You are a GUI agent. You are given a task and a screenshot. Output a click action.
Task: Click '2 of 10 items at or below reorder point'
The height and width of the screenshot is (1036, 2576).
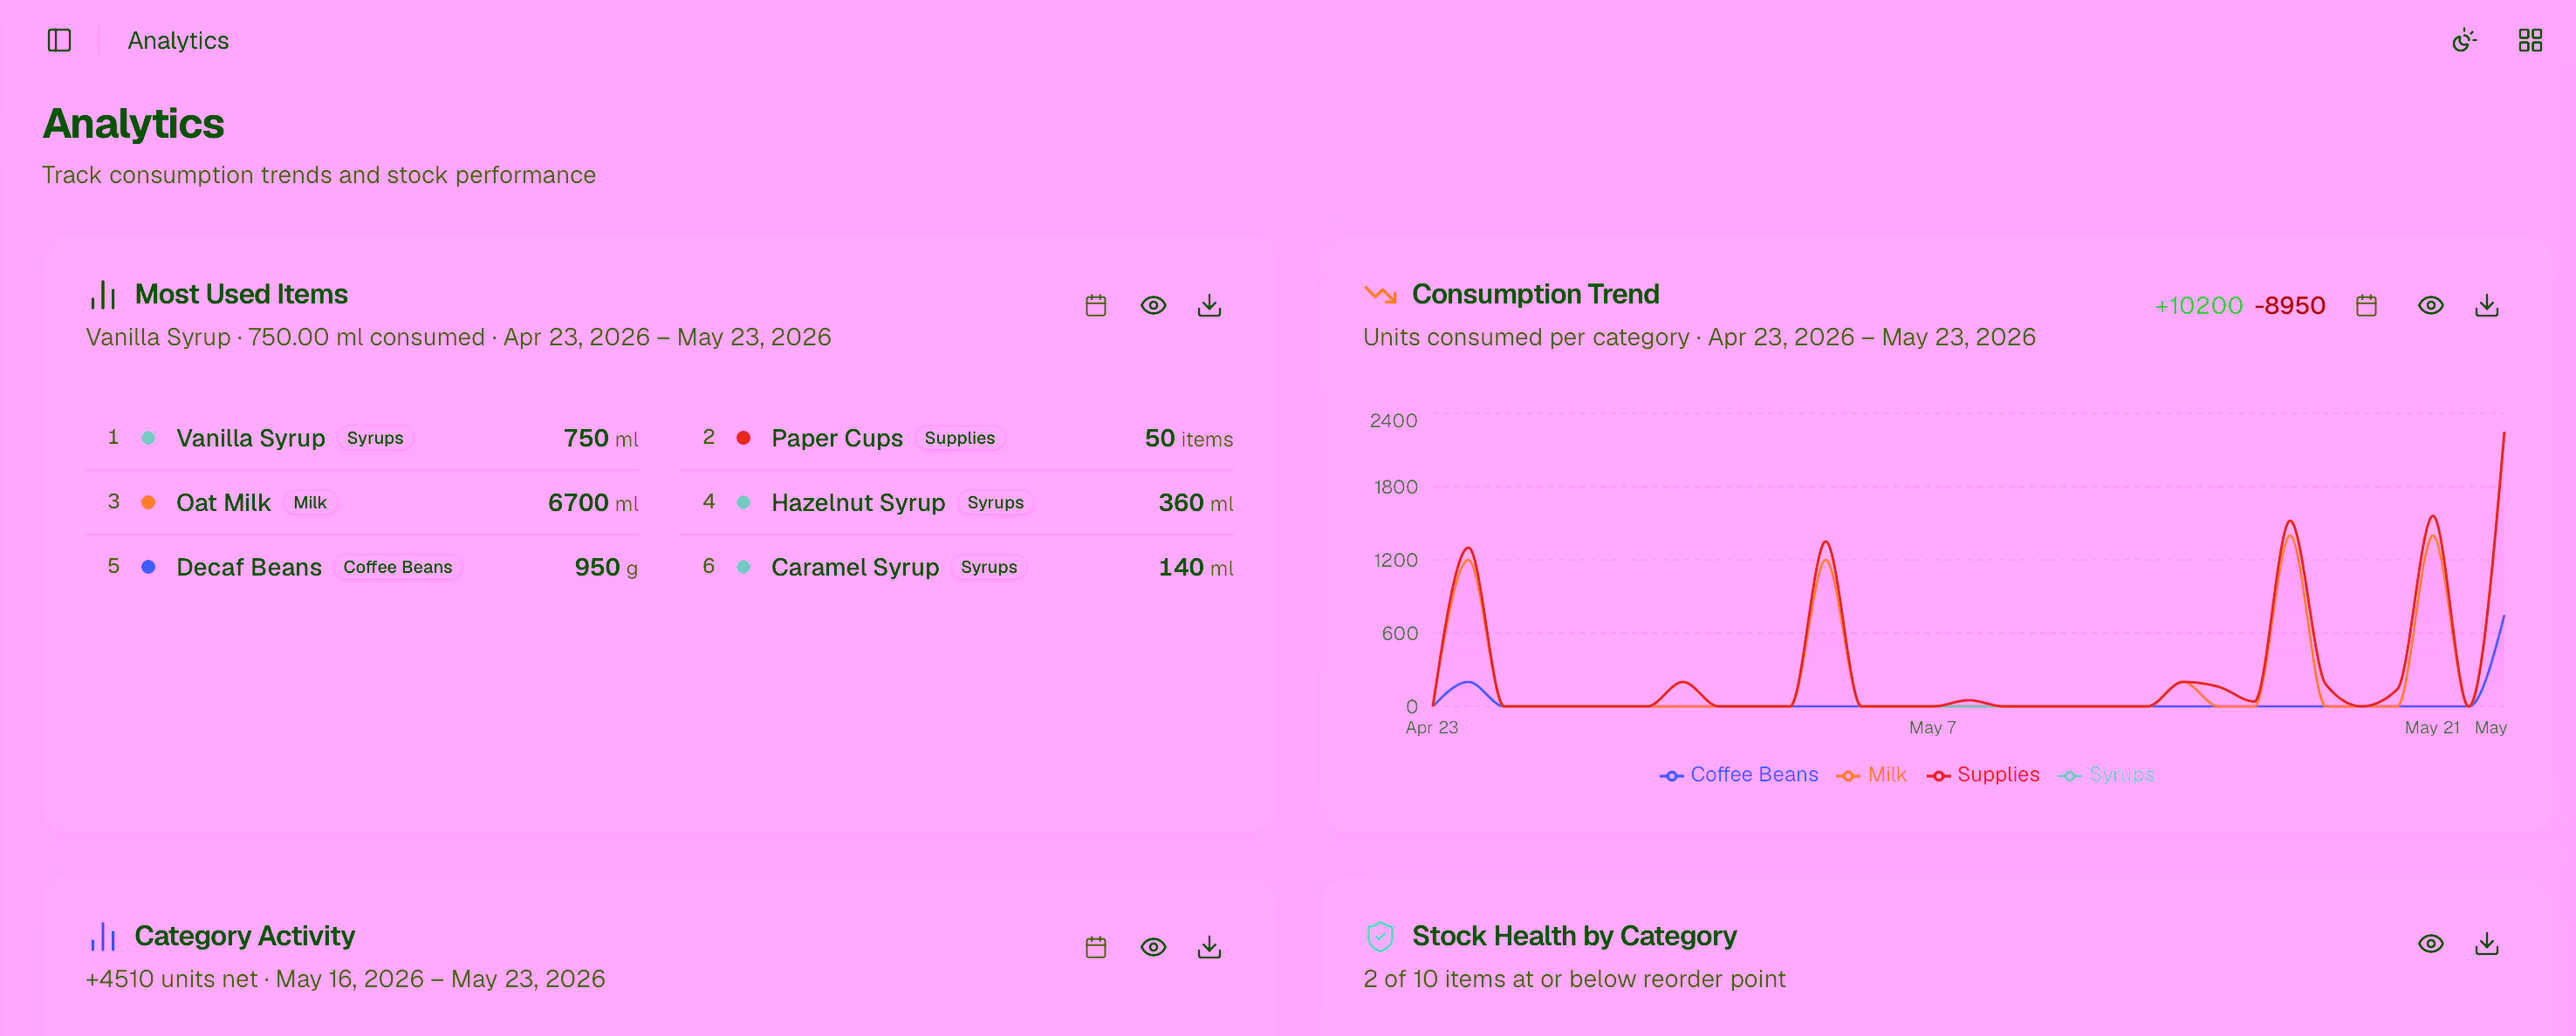[1573, 978]
